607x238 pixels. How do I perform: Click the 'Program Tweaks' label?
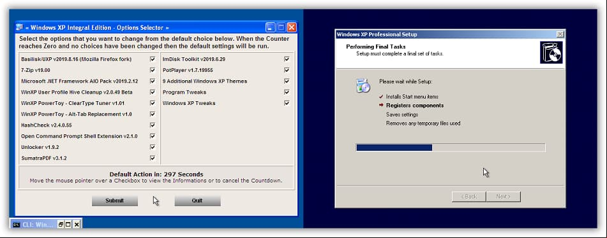pos(184,92)
